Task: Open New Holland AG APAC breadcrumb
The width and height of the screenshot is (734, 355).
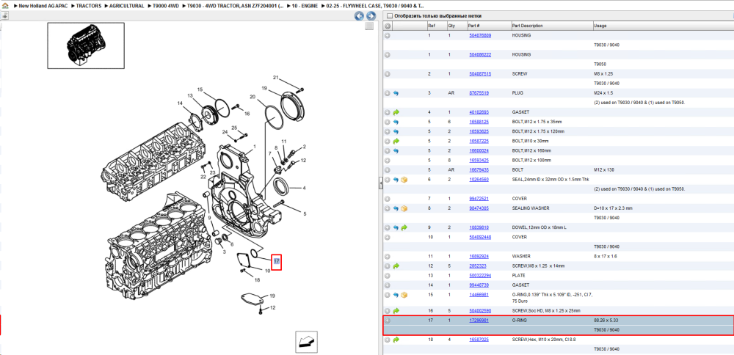Action: point(43,6)
